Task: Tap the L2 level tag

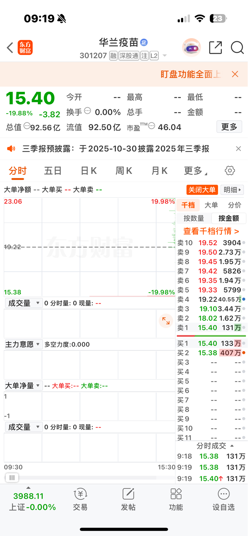Action: point(154,56)
